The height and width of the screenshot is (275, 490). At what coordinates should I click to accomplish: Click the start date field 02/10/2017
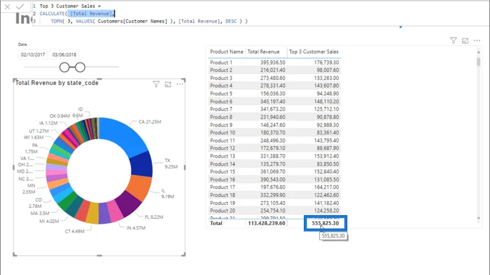(x=33, y=54)
